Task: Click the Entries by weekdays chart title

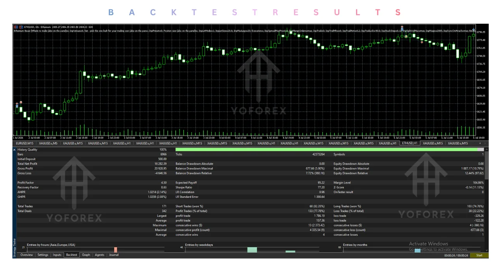Action: click(x=199, y=245)
